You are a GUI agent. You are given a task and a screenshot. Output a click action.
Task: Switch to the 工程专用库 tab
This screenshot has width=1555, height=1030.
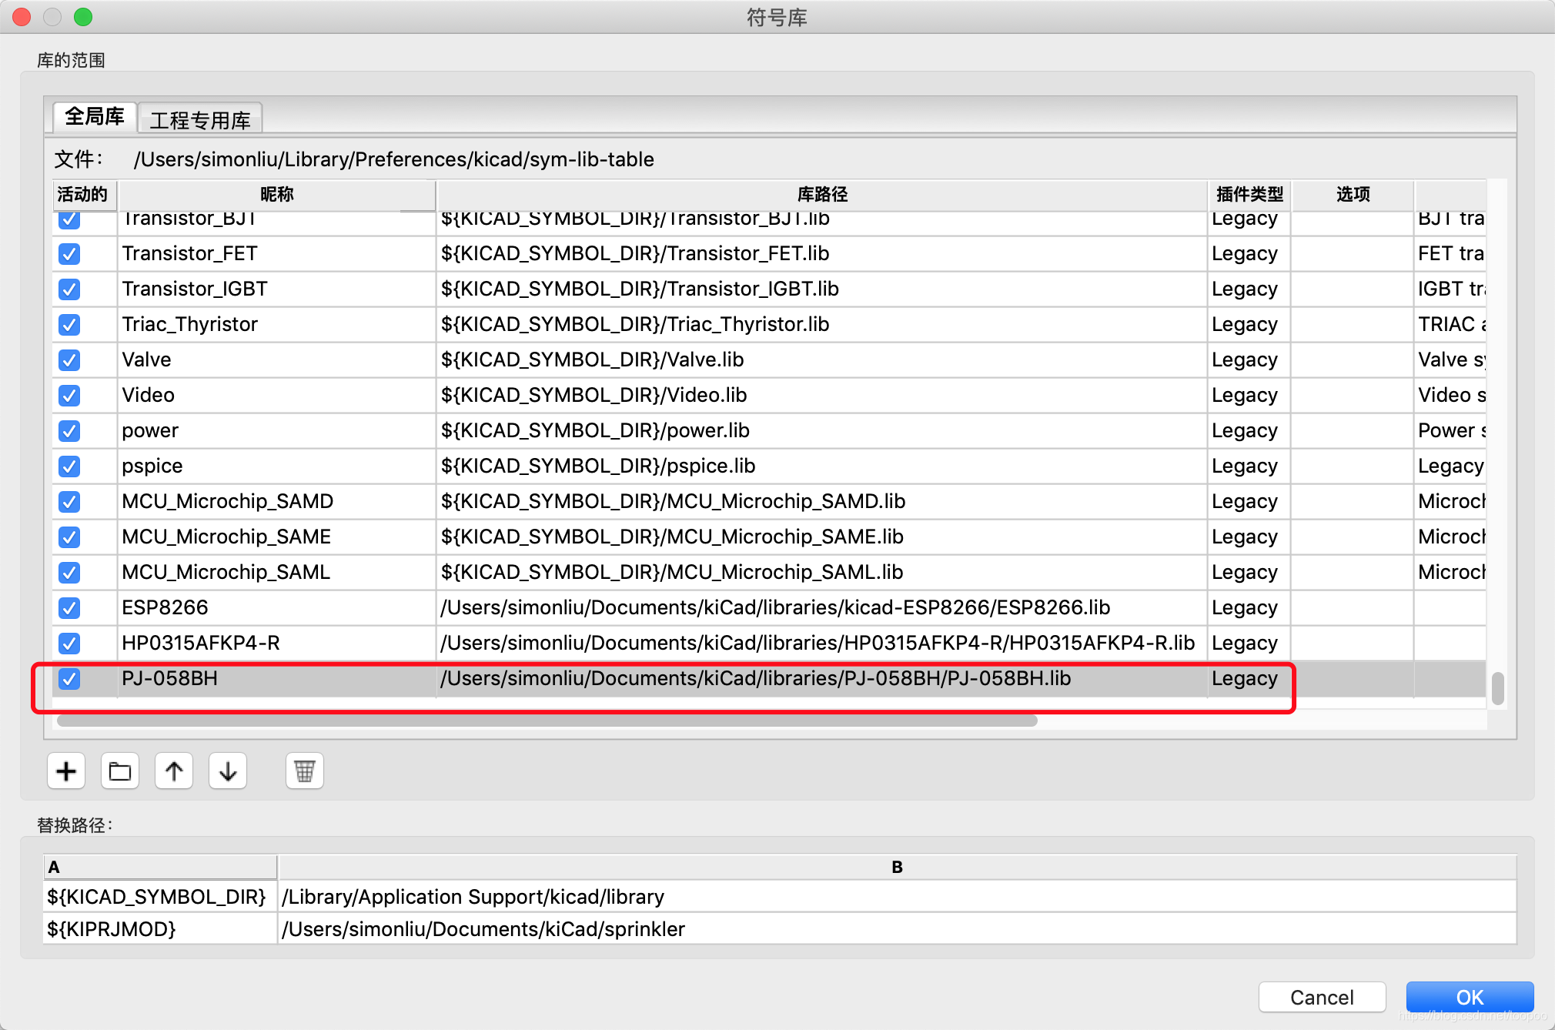pos(200,120)
